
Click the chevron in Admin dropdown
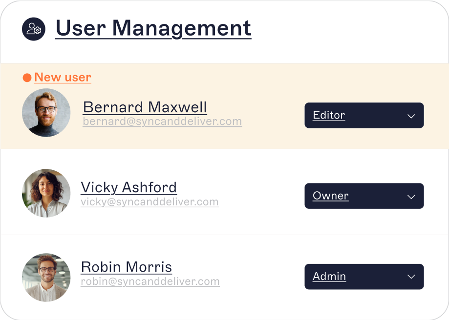[x=411, y=277]
